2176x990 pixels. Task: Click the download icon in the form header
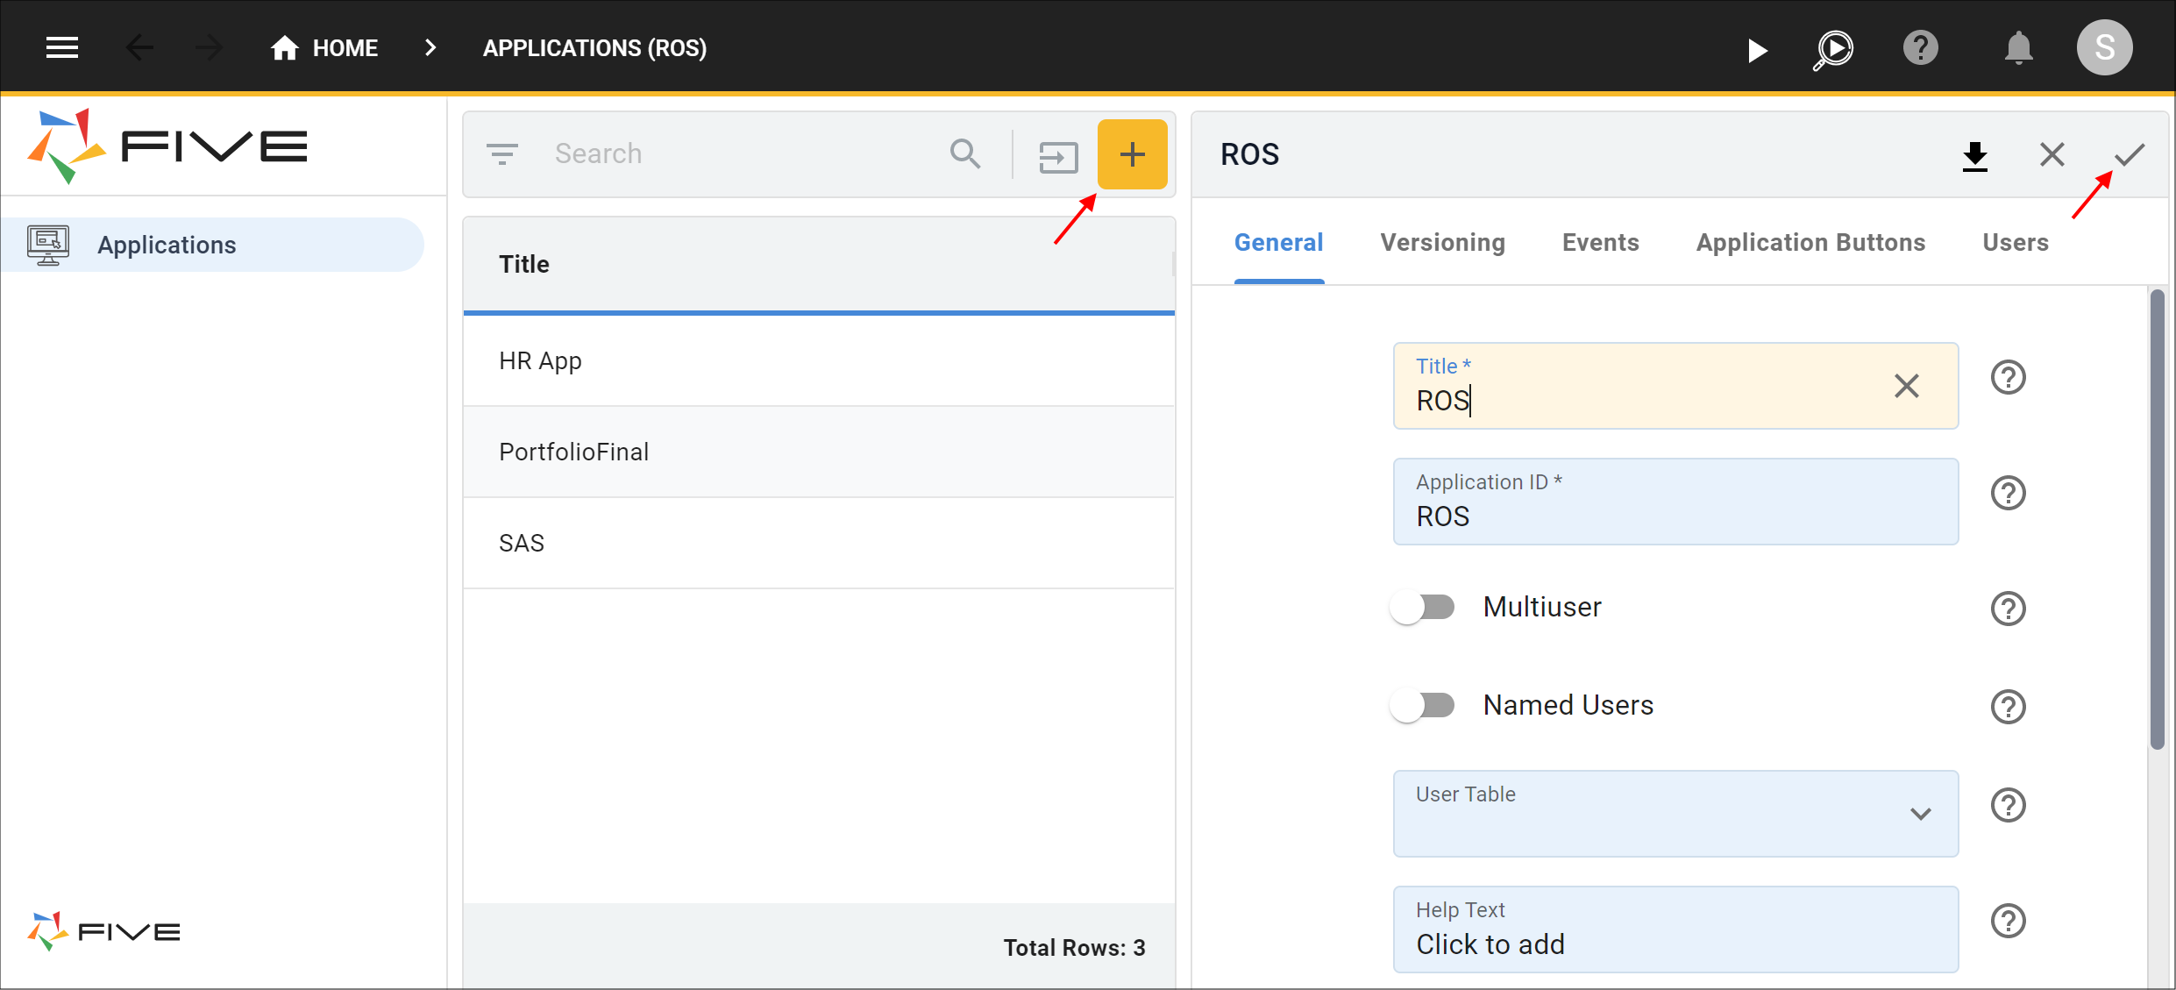pyautogui.click(x=1974, y=156)
